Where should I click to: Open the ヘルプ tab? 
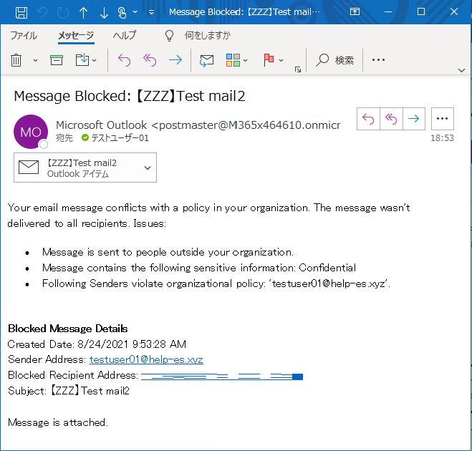click(125, 35)
